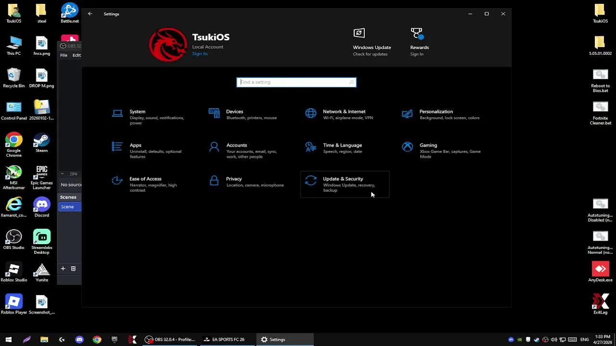Click the 5.05.01.0002 folder on desktop
The image size is (616, 346).
coord(600,46)
